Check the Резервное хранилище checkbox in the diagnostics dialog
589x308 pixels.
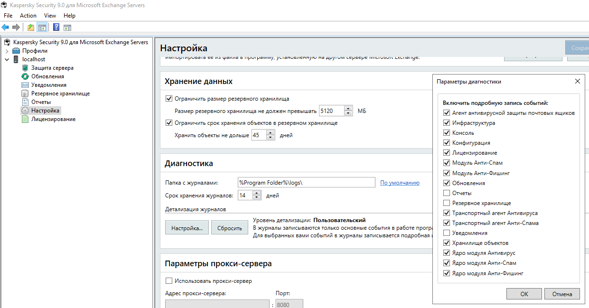click(x=447, y=203)
